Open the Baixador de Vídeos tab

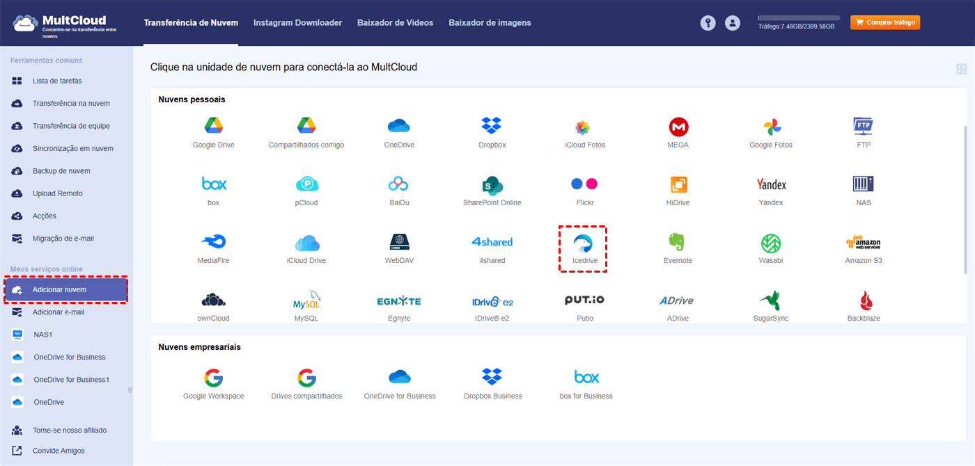[395, 23]
